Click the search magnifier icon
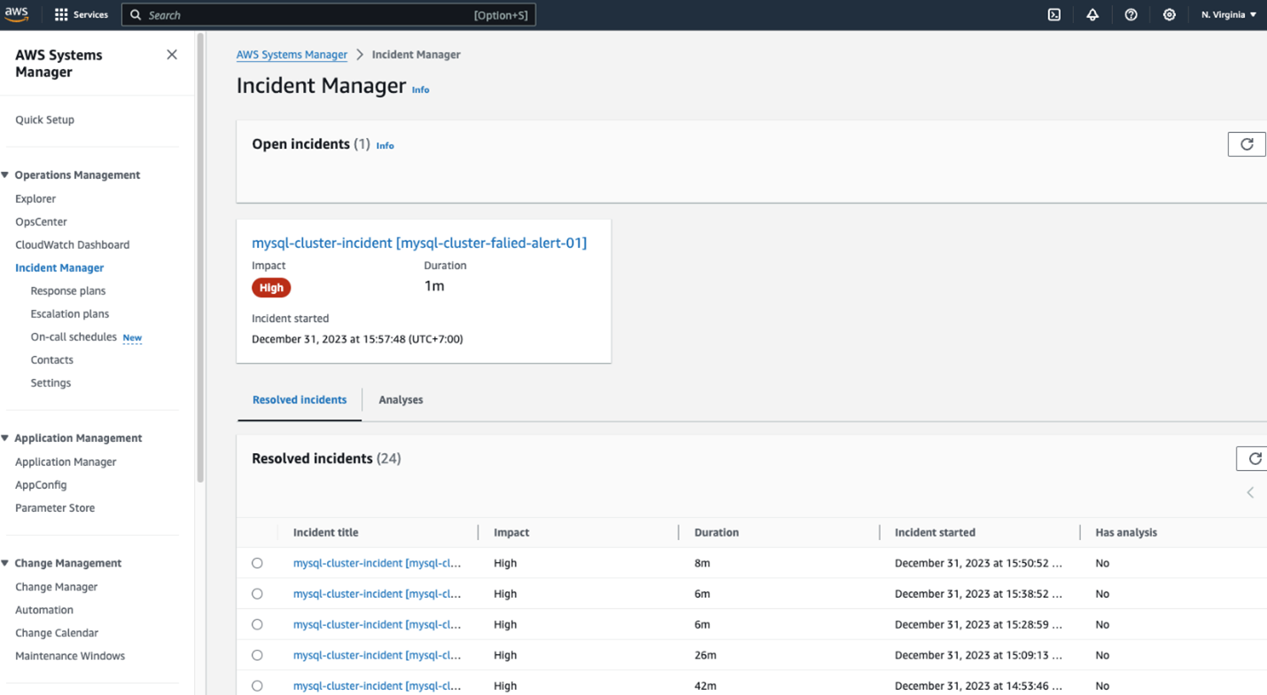 tap(136, 15)
